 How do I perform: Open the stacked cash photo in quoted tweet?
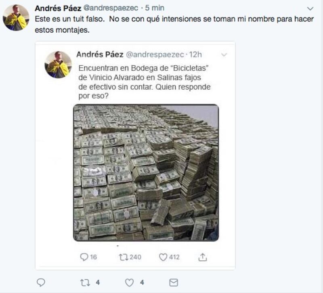click(x=146, y=173)
